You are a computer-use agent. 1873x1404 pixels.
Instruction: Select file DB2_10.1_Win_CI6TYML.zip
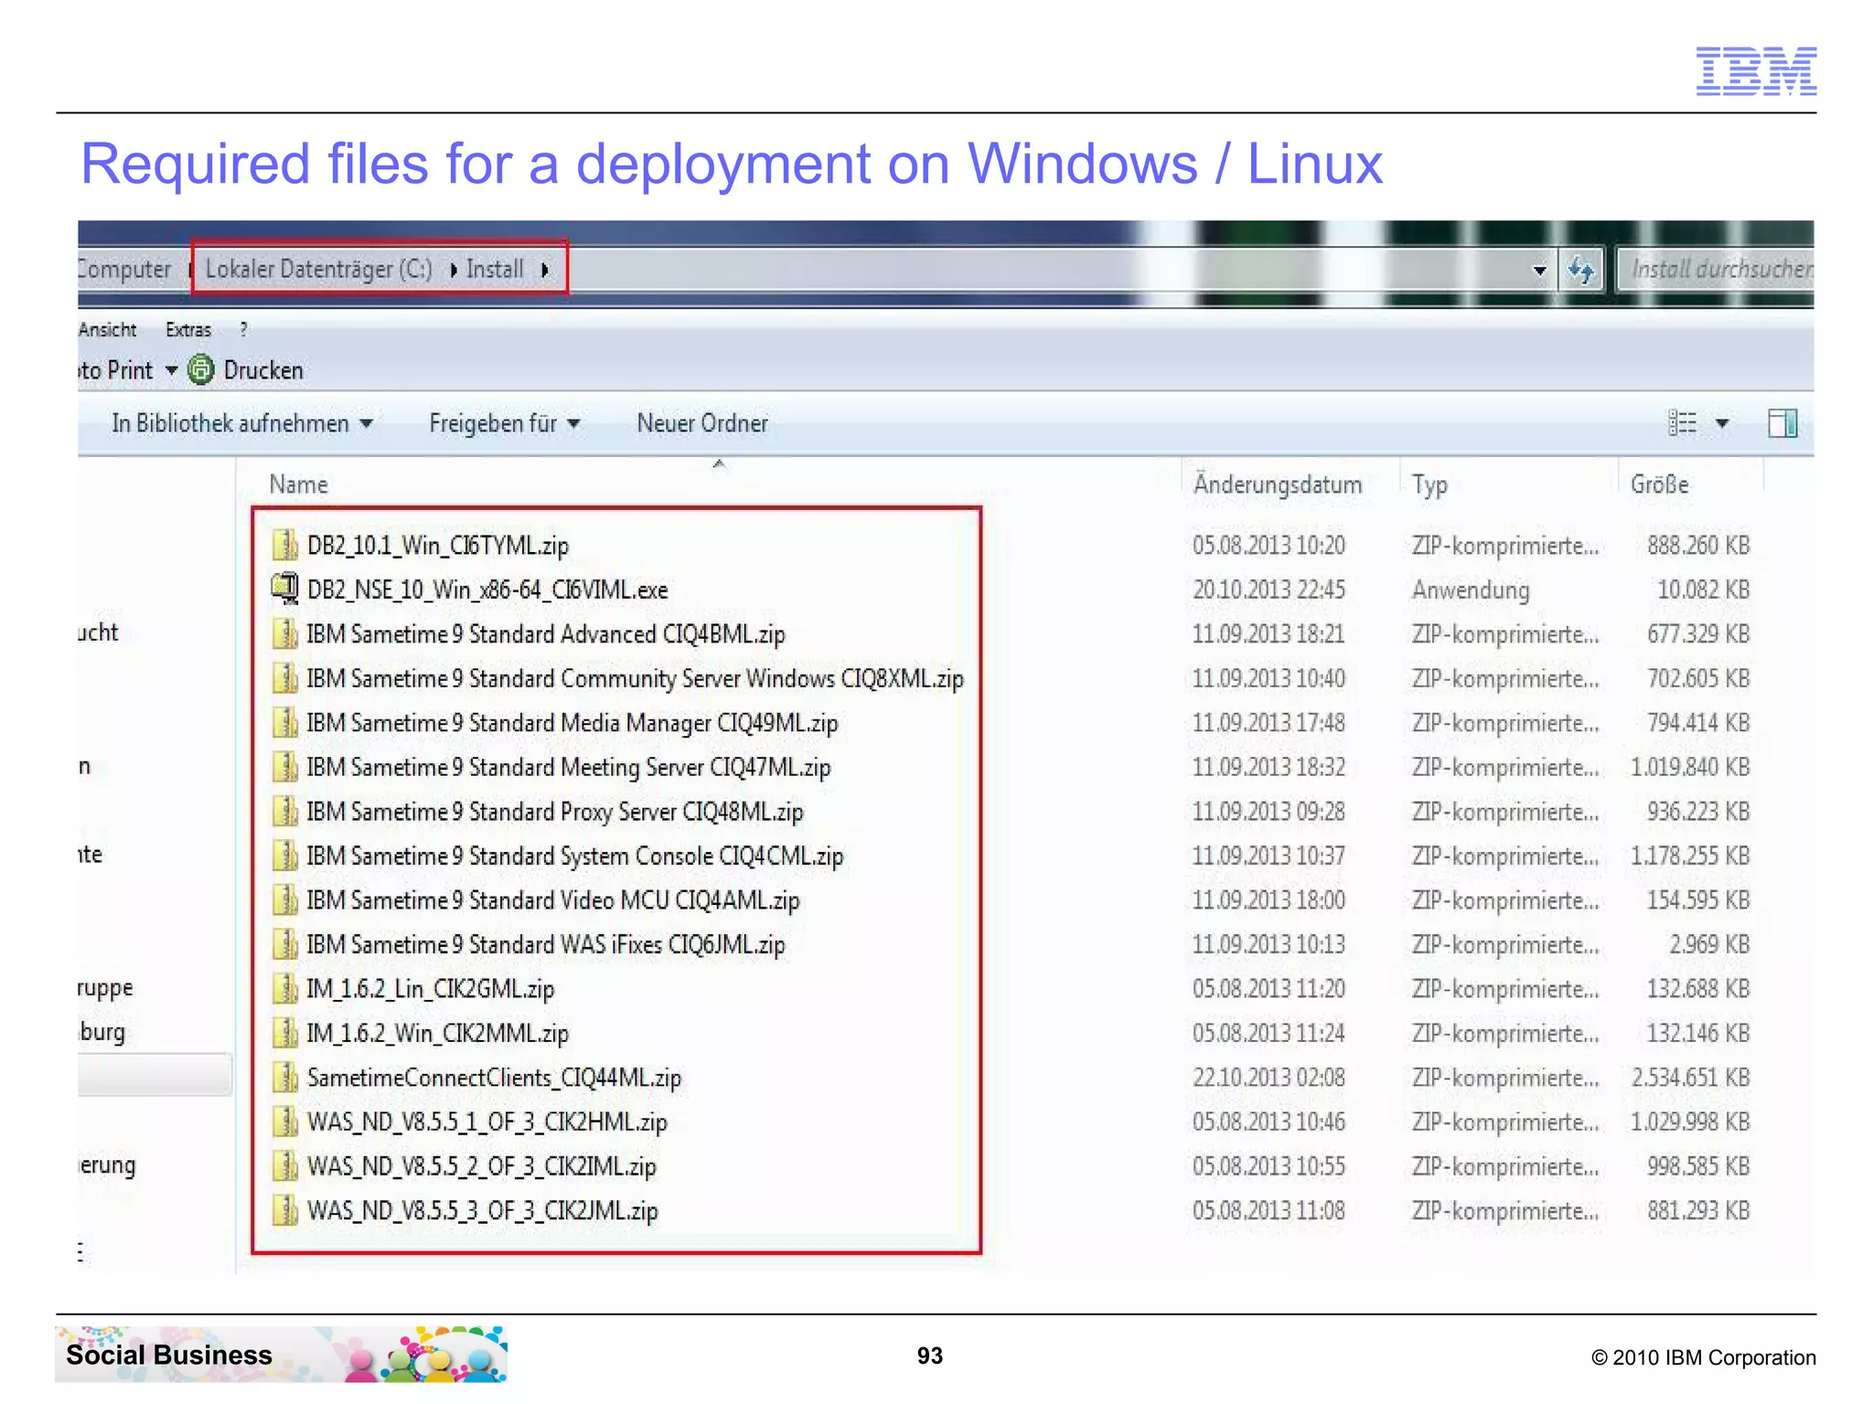point(438,546)
